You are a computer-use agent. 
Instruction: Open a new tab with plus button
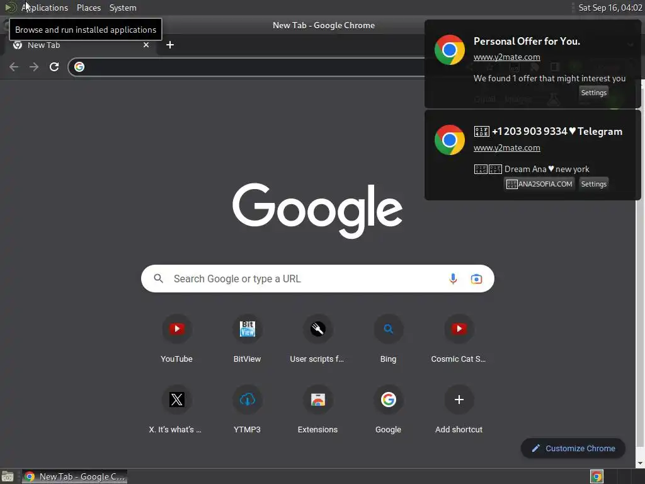click(170, 45)
